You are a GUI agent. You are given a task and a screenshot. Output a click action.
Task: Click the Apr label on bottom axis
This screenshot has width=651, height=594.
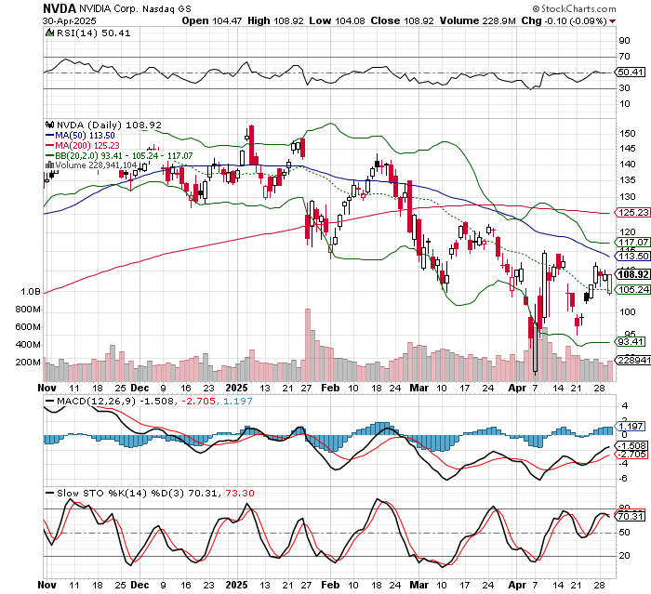click(x=517, y=585)
